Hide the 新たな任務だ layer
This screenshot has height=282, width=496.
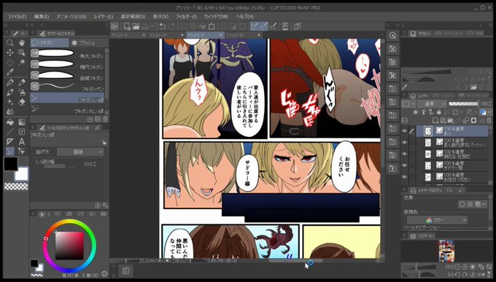coord(404,154)
